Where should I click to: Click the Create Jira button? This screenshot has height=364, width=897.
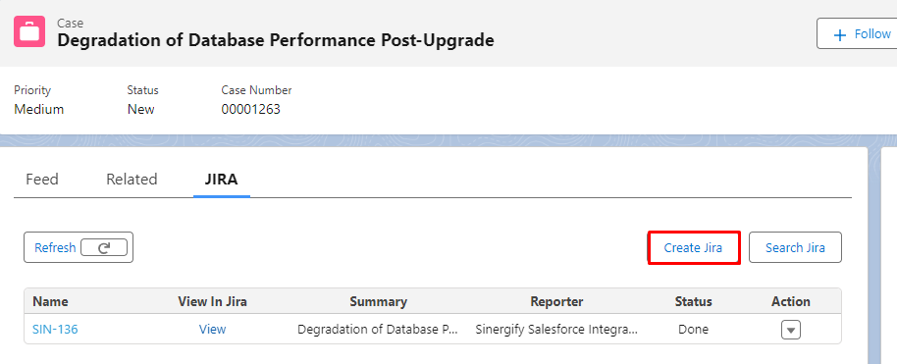(x=693, y=248)
